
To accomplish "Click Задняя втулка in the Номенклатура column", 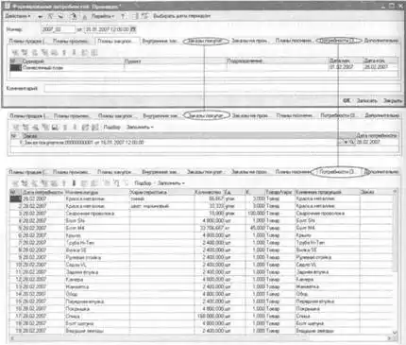I will pos(82,272).
